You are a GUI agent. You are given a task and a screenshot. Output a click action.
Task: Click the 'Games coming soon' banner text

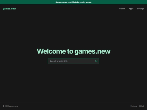[x=73, y=2]
